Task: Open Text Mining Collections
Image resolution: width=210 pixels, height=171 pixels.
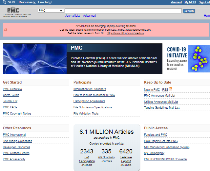Action: click(x=17, y=141)
